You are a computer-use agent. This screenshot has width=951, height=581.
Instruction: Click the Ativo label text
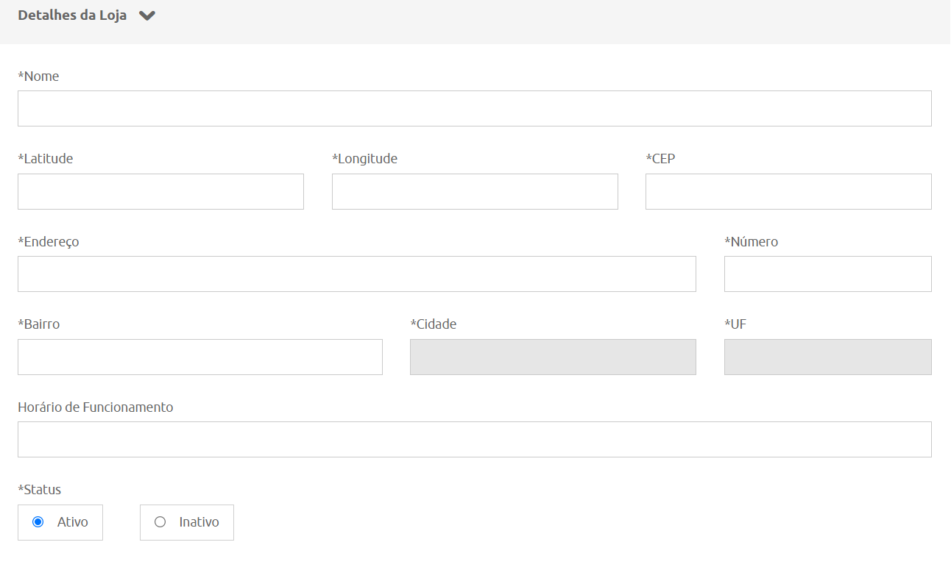pyautogui.click(x=73, y=522)
